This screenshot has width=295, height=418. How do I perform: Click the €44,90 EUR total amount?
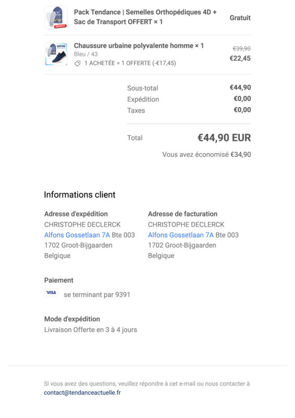[x=224, y=138]
